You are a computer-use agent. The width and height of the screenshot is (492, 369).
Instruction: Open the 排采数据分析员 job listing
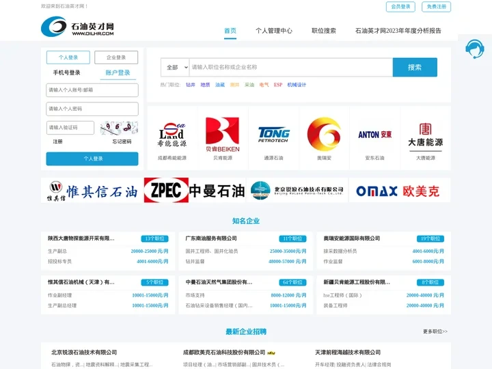click(340, 251)
